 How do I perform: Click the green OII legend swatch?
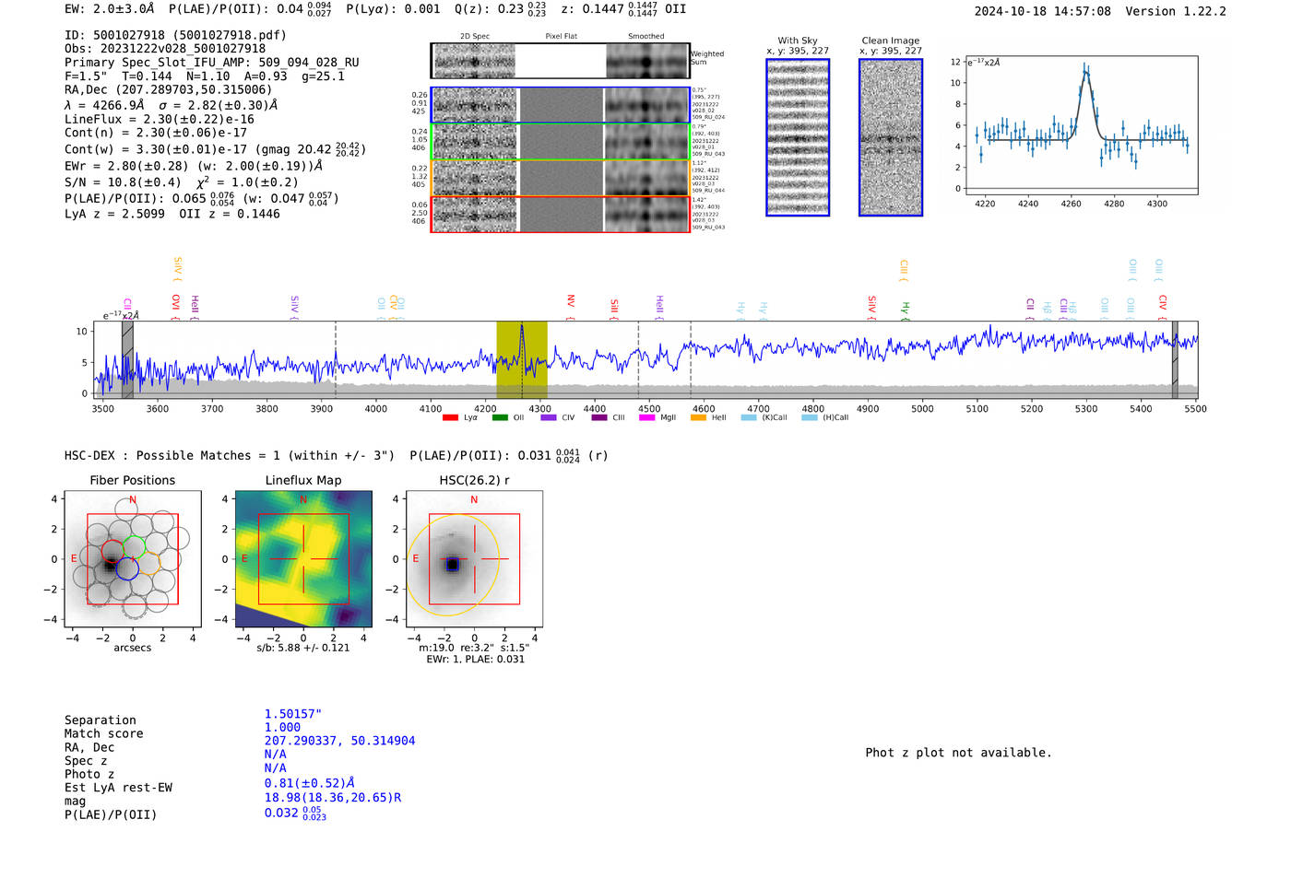pyautogui.click(x=500, y=417)
